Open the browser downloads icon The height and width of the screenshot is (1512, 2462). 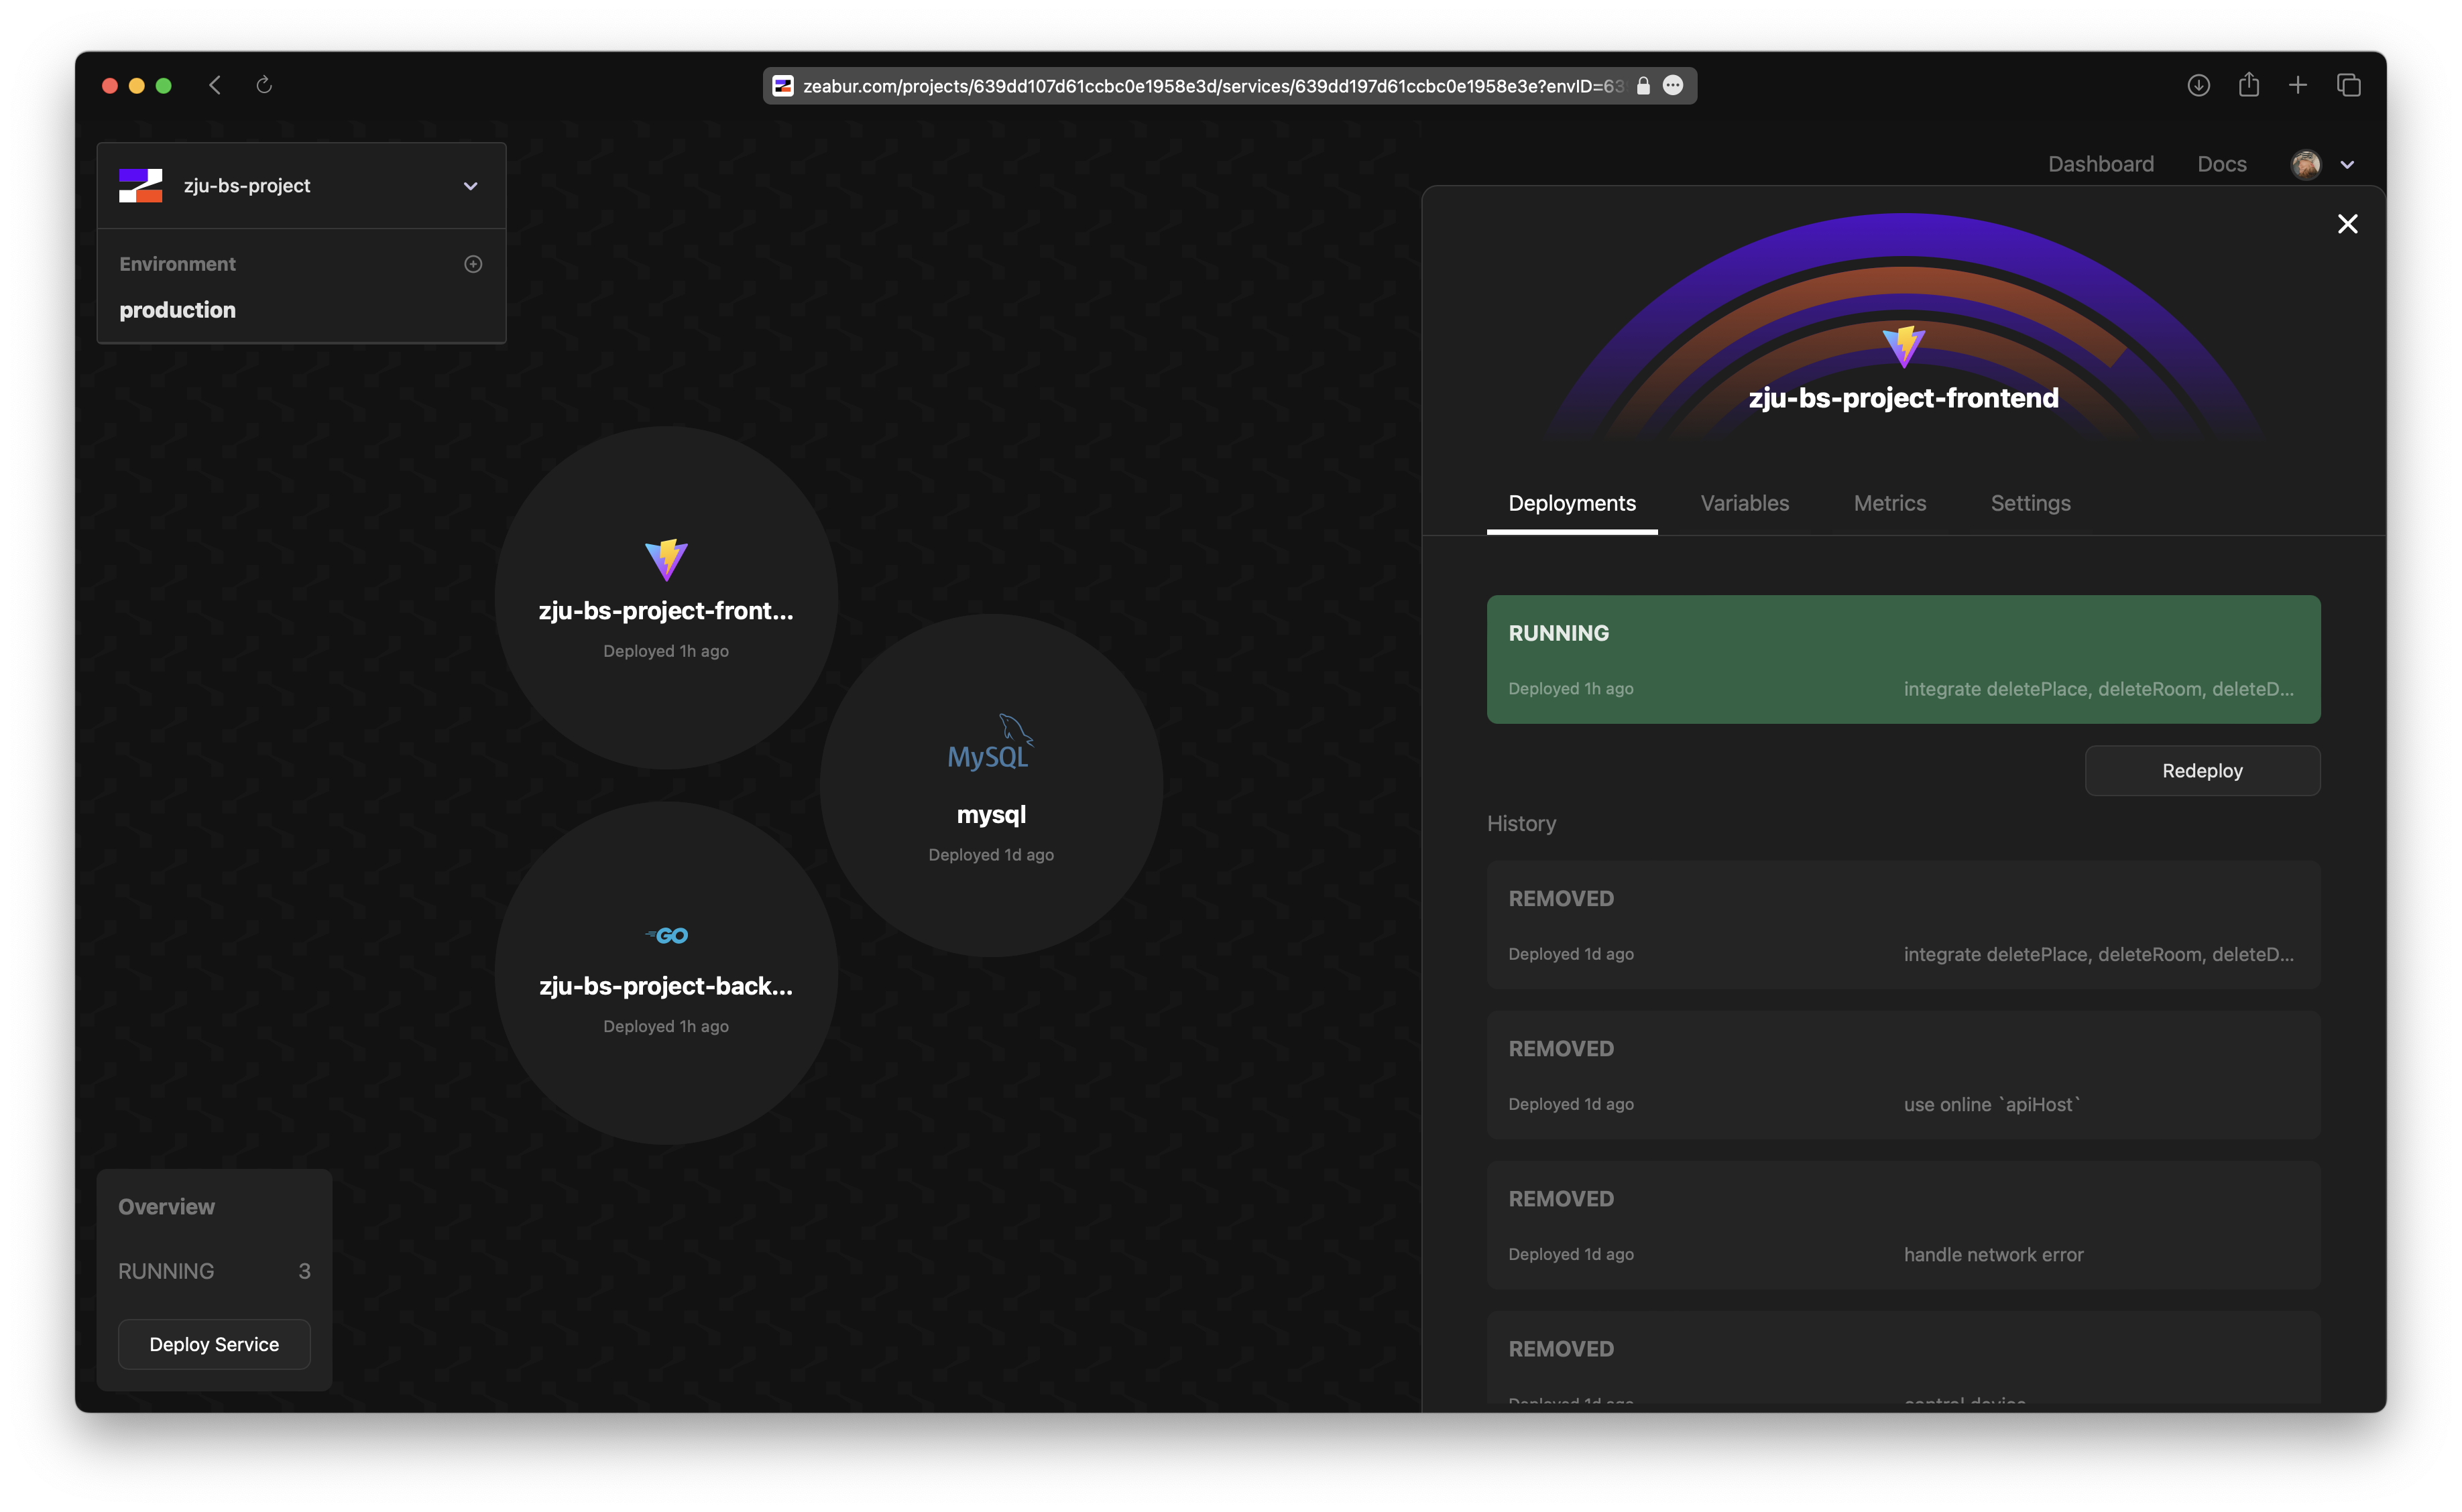coord(2198,85)
